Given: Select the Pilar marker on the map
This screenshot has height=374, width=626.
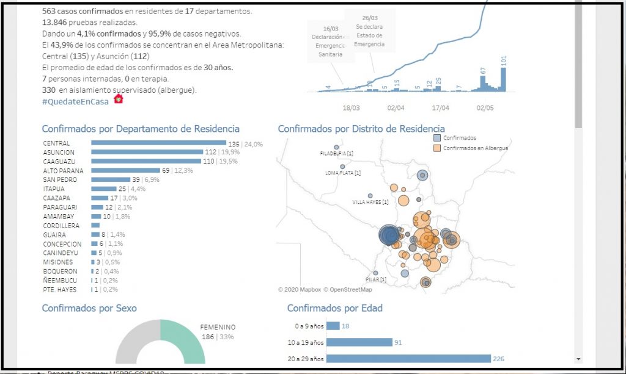Looking at the screenshot, I should 375,273.
